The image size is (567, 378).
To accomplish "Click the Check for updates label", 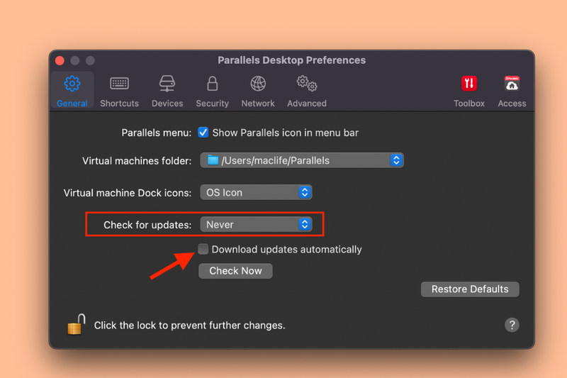I will (x=147, y=225).
